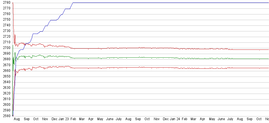Click the Mar label following Jan 24's Feb

pos(193,119)
